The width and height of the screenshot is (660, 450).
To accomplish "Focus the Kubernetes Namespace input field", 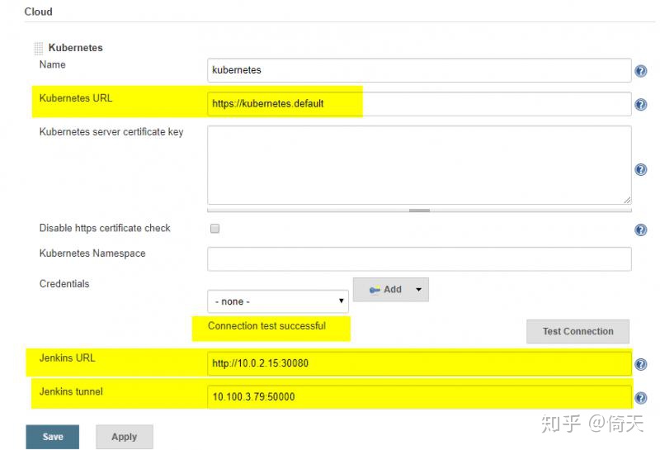I will (x=419, y=258).
